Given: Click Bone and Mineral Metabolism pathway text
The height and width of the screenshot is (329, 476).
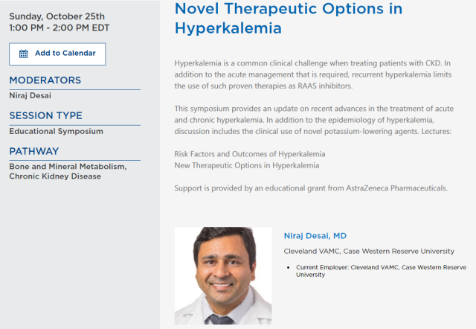Looking at the screenshot, I should 68,167.
